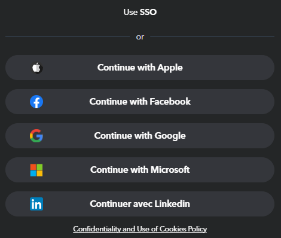Click the LinkedIn 'in' logo icon

[36, 204]
